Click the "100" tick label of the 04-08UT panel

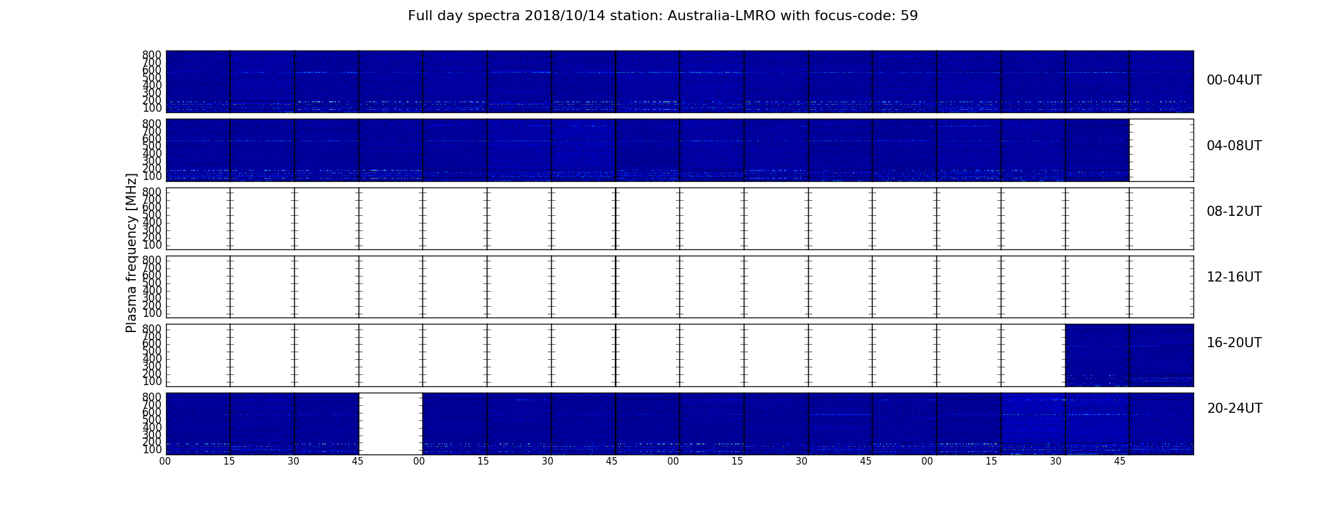coord(152,176)
